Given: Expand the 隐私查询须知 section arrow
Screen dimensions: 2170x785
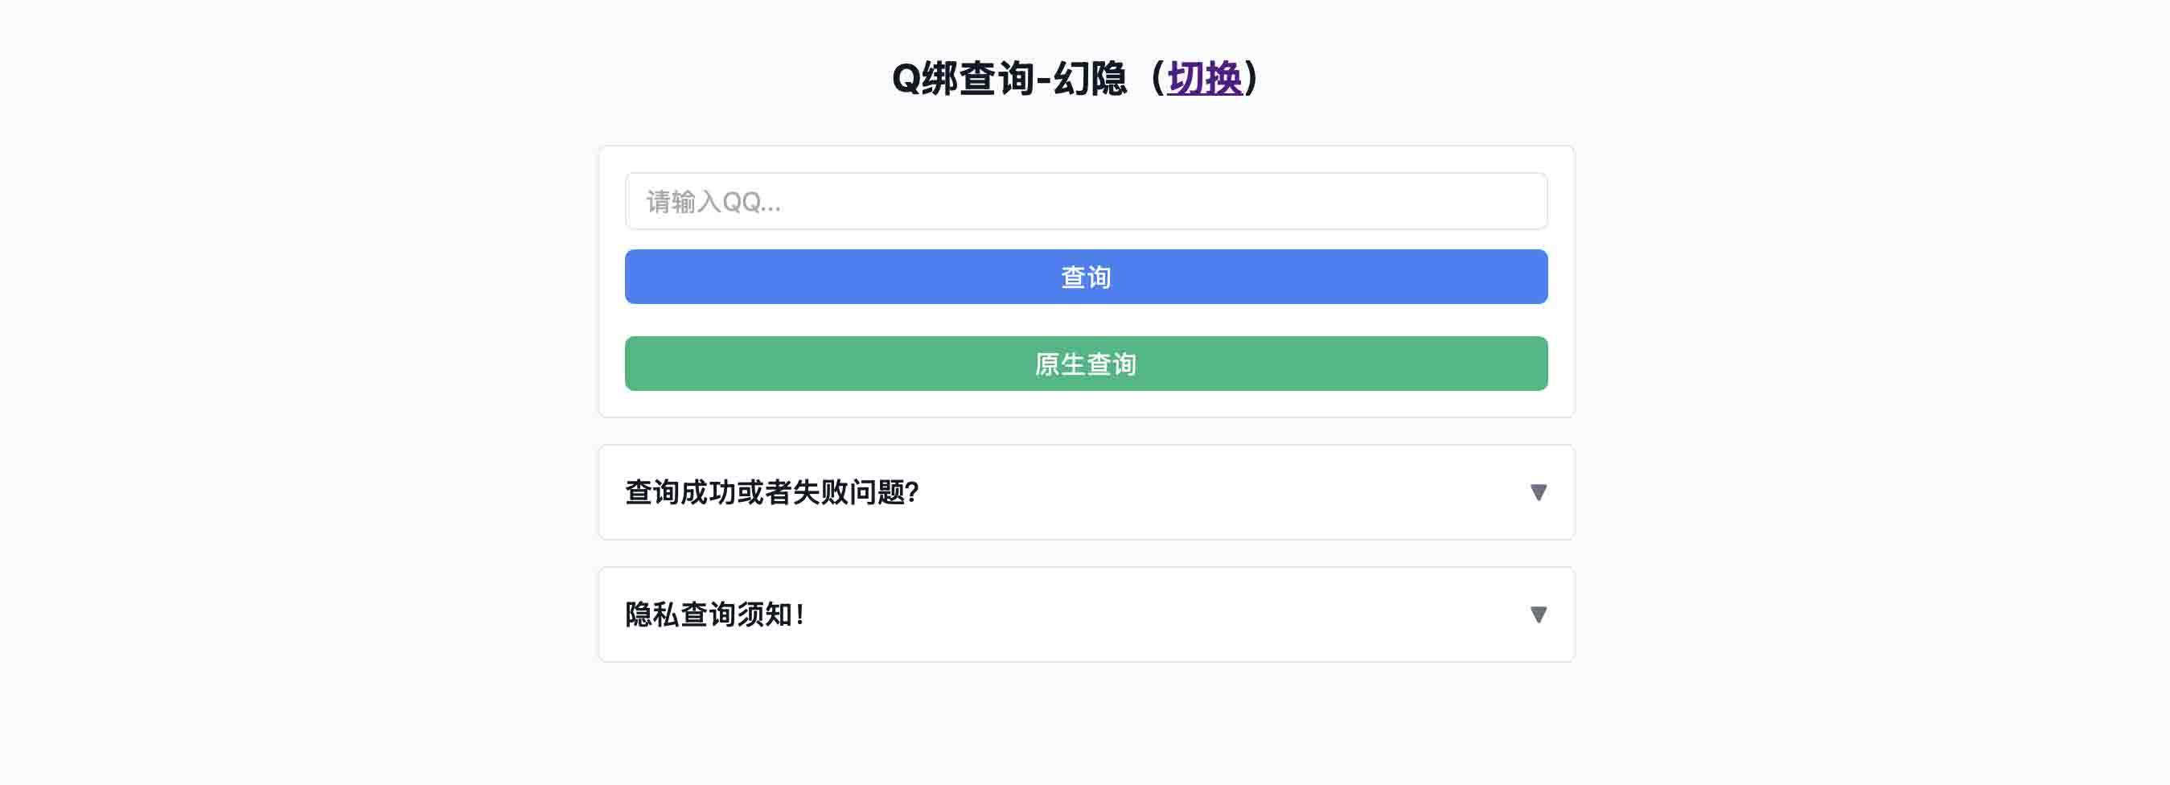Looking at the screenshot, I should (x=1537, y=614).
